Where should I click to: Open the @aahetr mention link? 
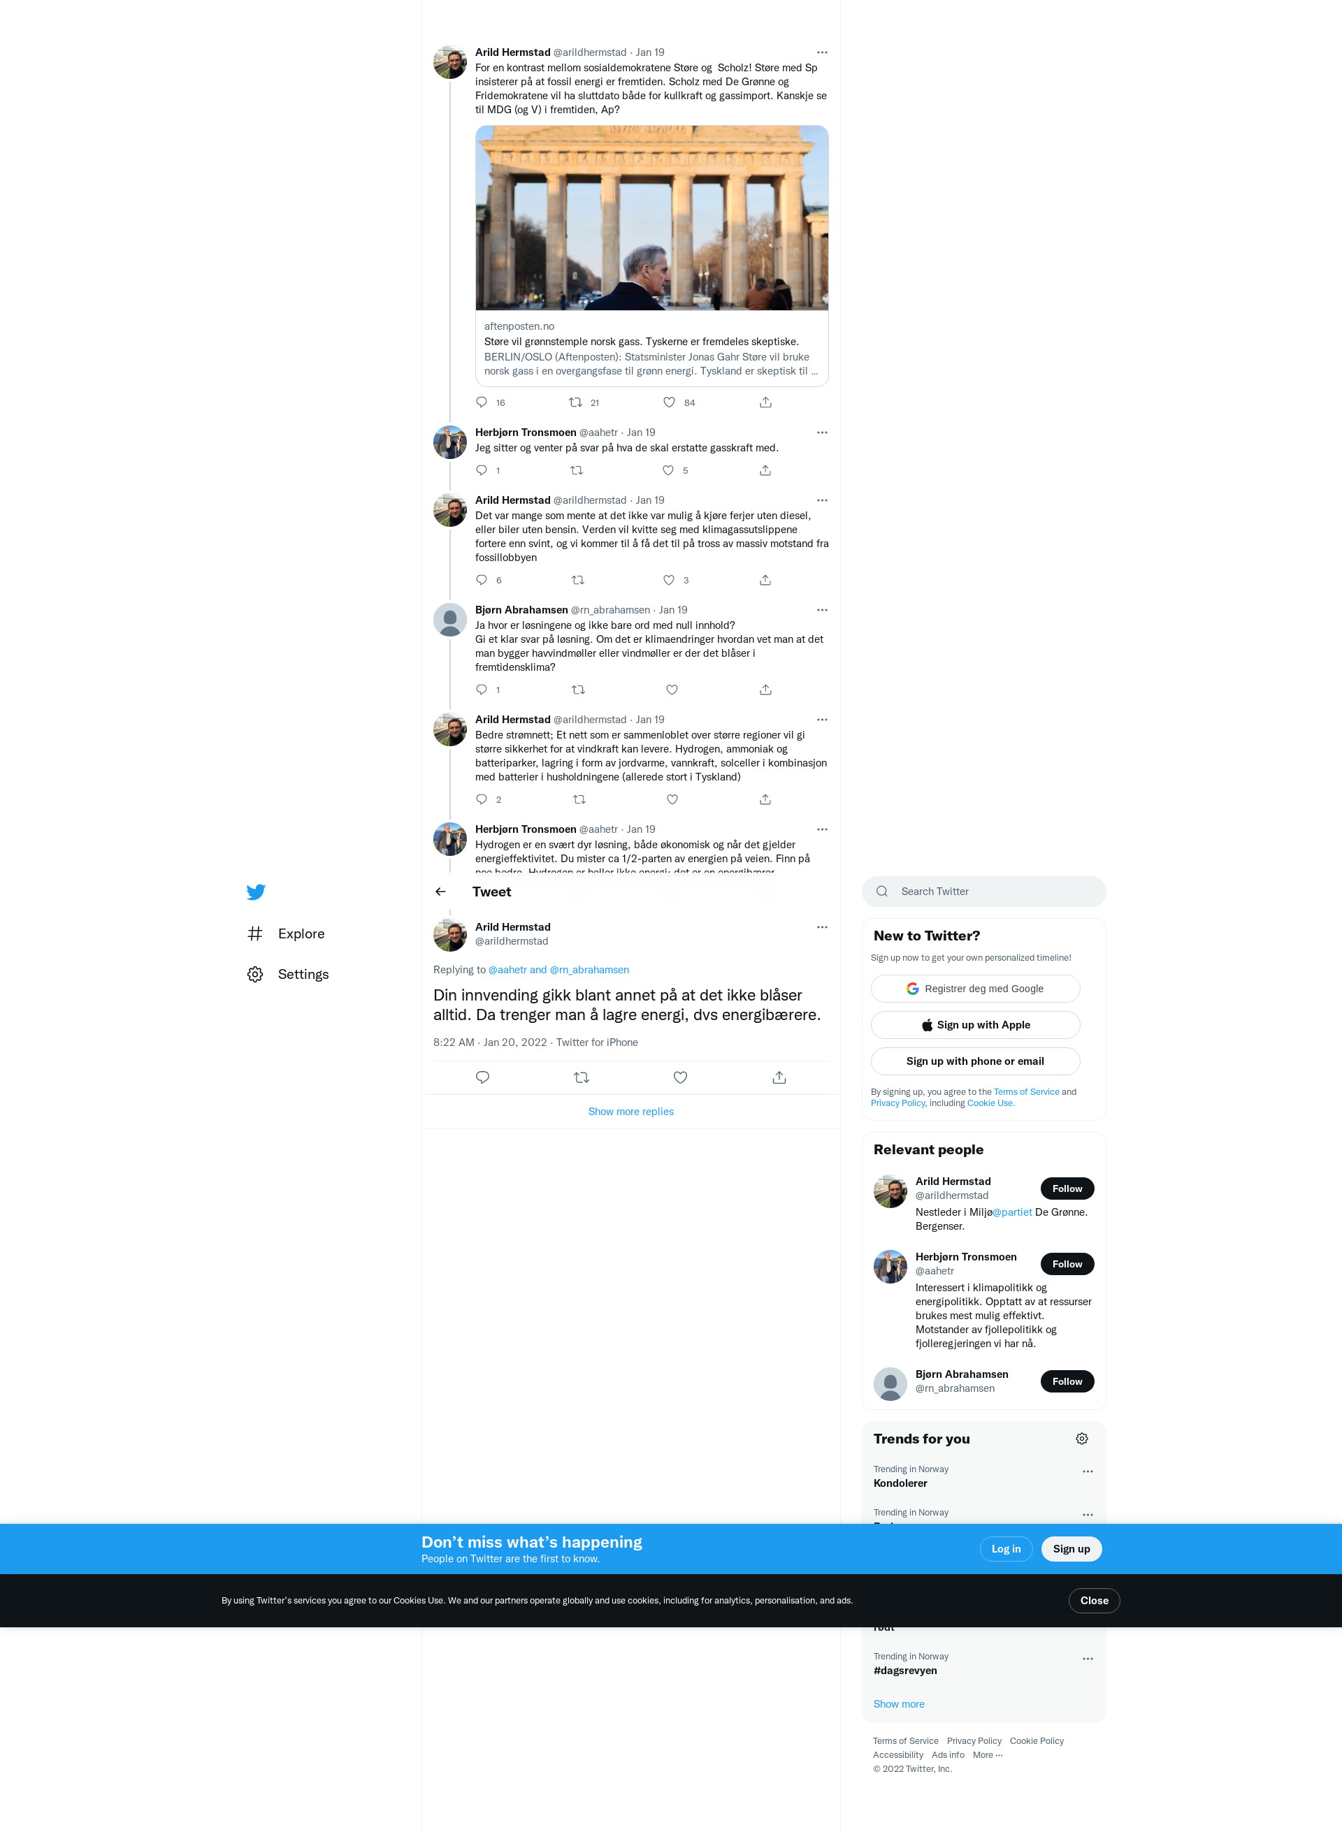point(507,970)
